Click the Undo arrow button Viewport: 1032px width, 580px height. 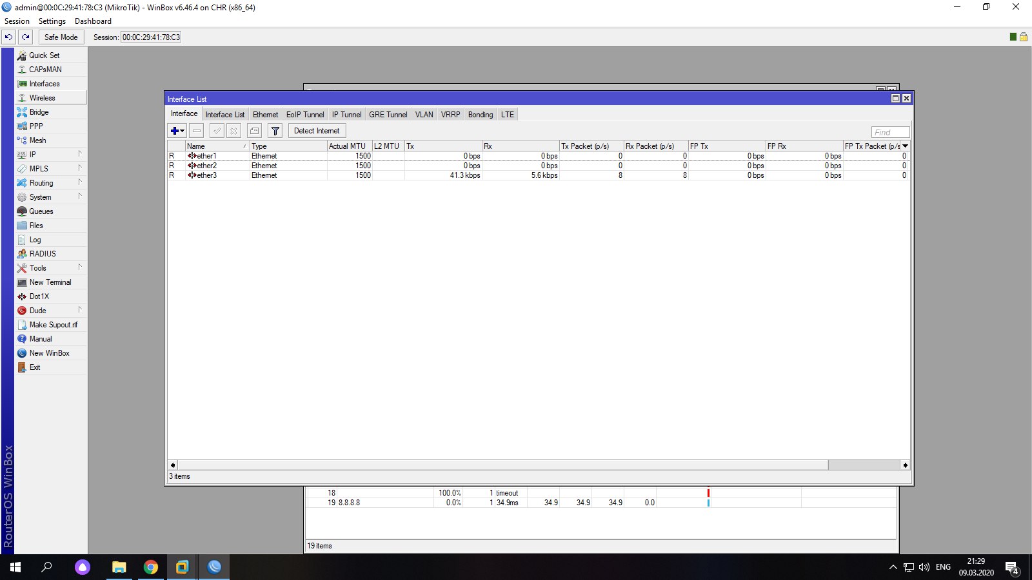click(9, 37)
